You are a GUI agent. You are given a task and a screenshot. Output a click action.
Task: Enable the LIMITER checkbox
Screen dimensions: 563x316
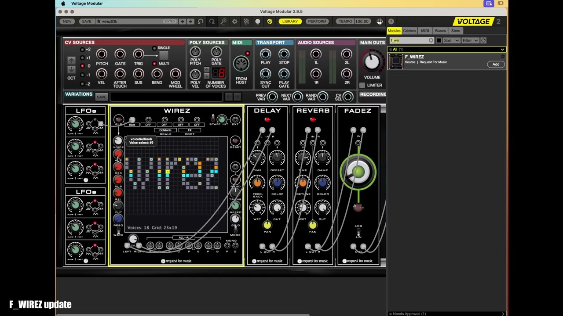(362, 85)
